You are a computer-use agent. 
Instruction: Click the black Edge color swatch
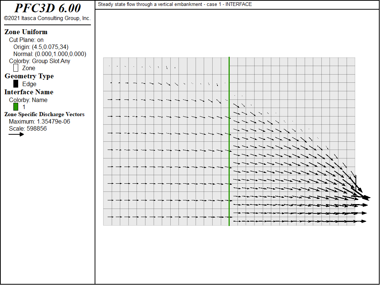point(16,84)
